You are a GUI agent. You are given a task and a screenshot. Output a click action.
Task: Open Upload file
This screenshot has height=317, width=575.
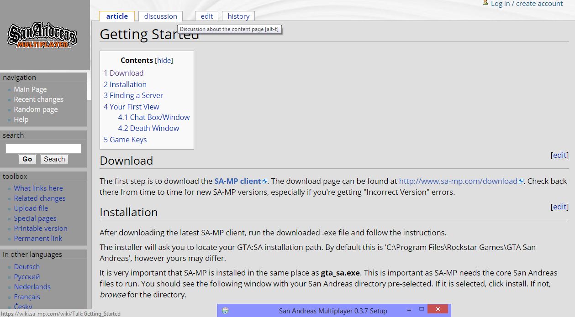pyautogui.click(x=31, y=208)
